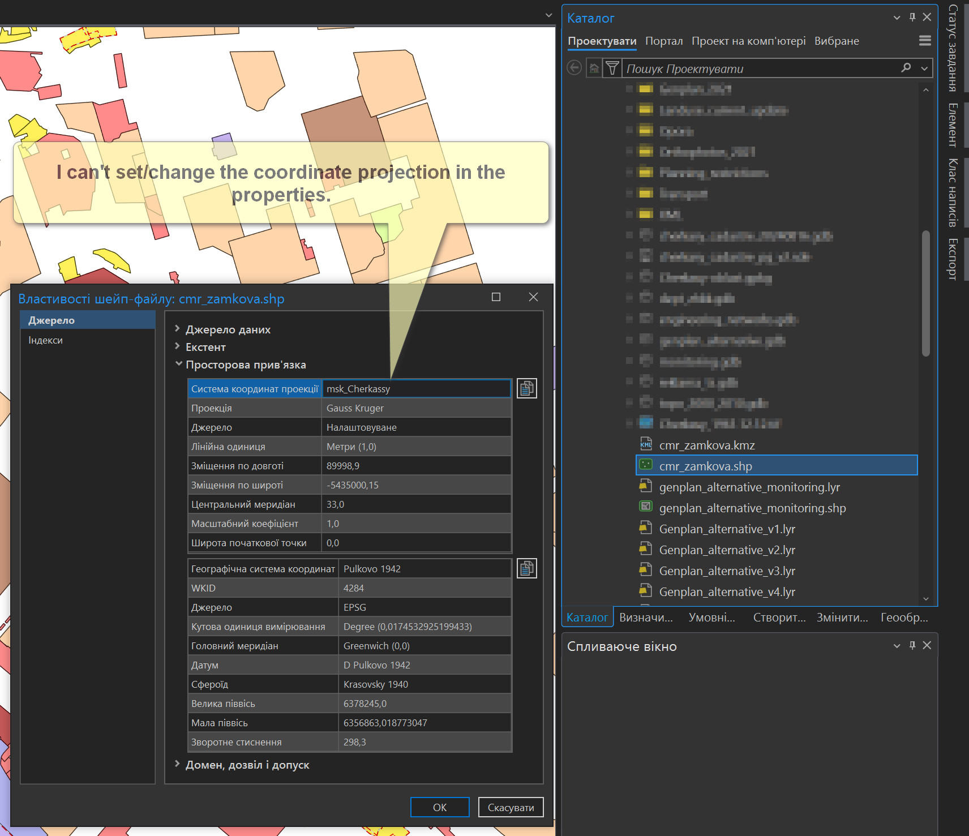This screenshot has width=969, height=836.
Task: Close the shapefile properties dialog
Action: point(533,297)
